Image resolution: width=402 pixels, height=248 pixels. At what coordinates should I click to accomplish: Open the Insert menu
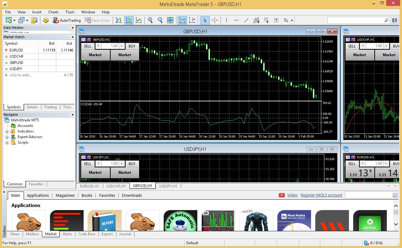click(37, 12)
